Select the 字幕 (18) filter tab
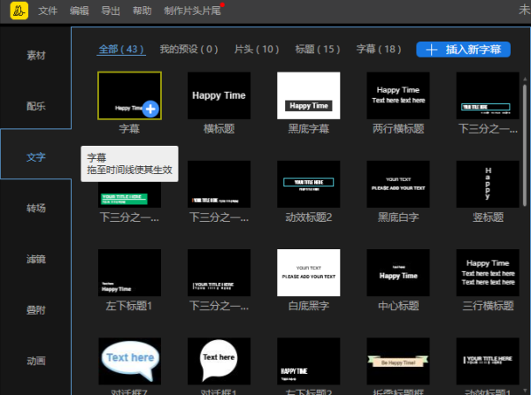The width and height of the screenshot is (531, 395). click(x=379, y=49)
